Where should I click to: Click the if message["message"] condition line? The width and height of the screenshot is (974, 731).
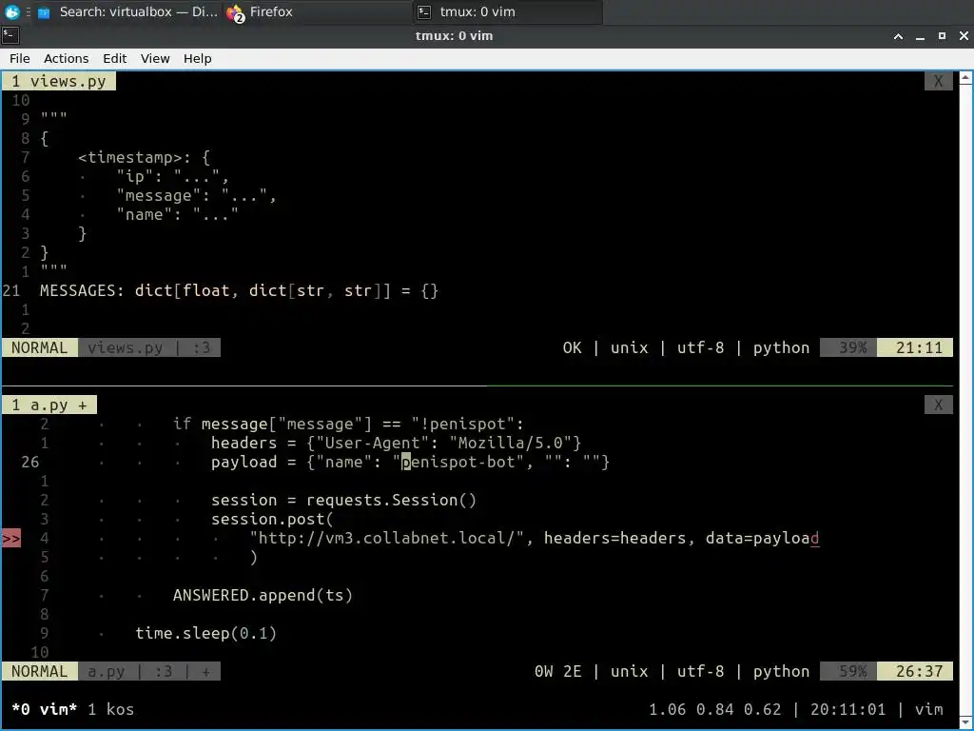pos(348,425)
